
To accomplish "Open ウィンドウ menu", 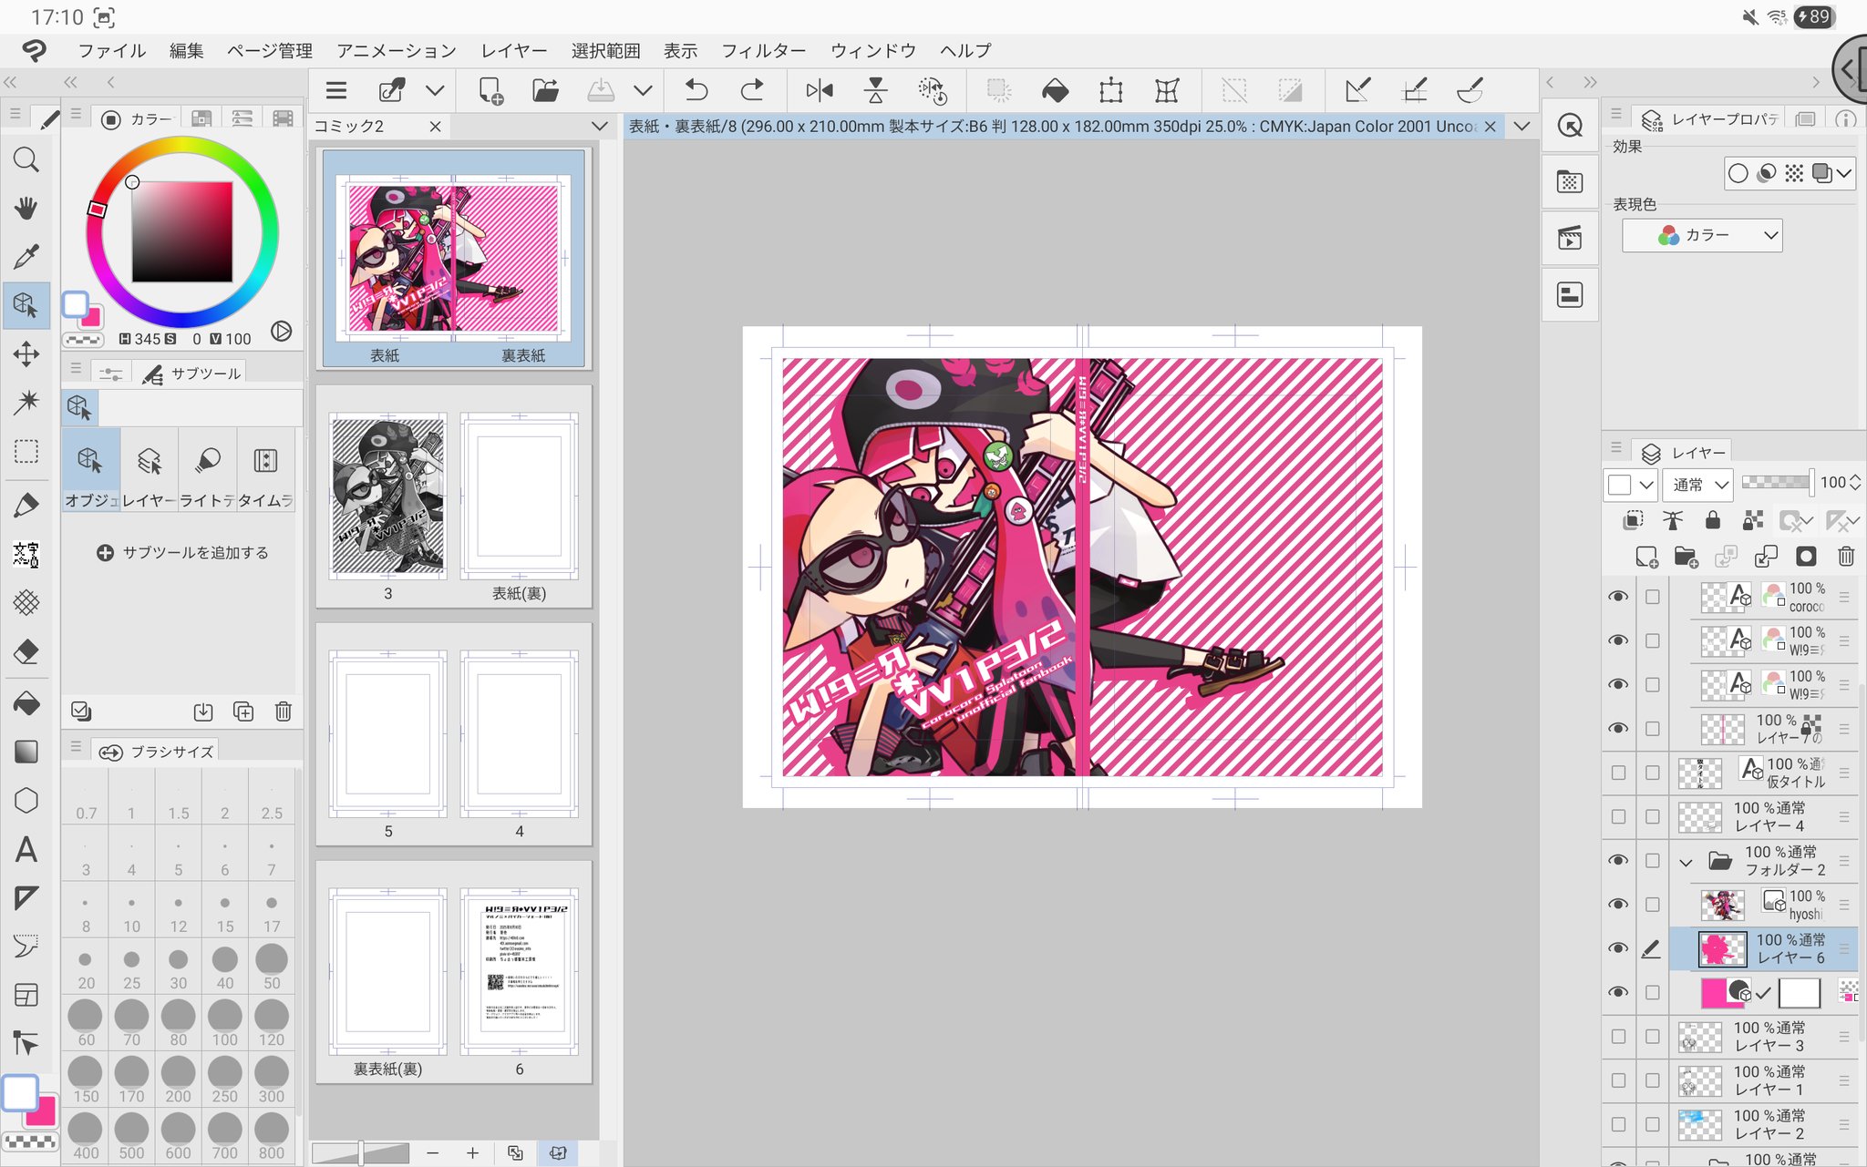I will point(872,51).
